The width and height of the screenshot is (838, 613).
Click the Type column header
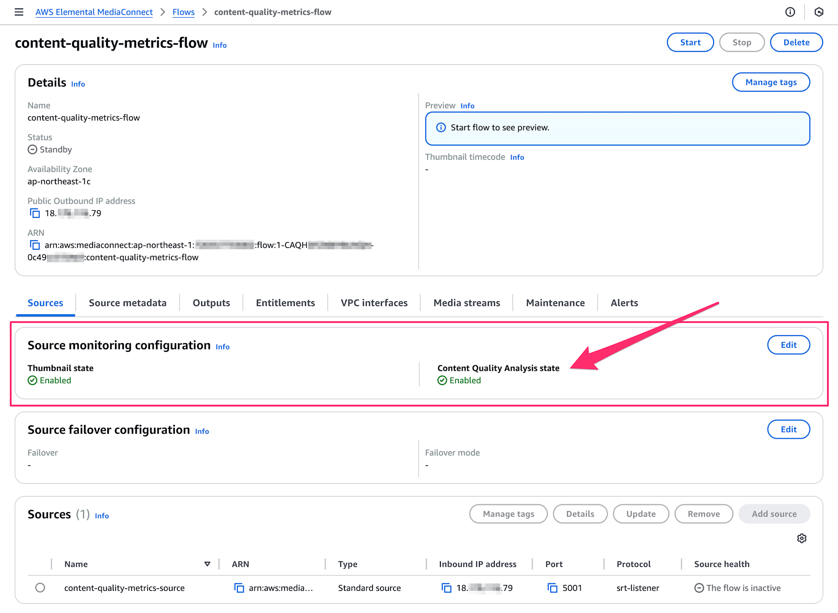[348, 564]
